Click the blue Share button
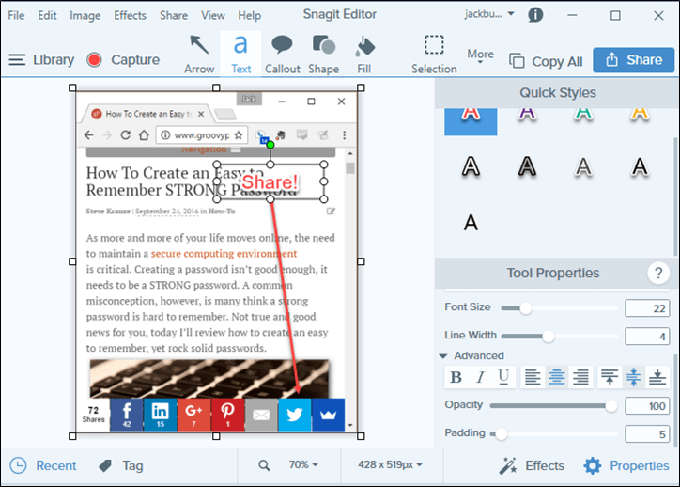680x487 pixels. [x=634, y=60]
